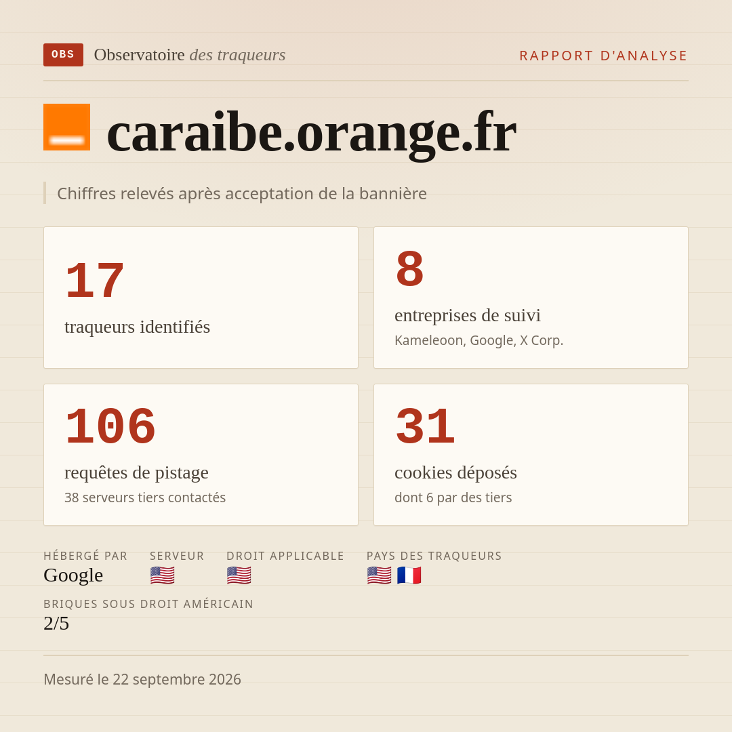Click the French flag under Pays des traqueurs
Image resolution: width=732 pixels, height=732 pixels.
click(x=409, y=575)
